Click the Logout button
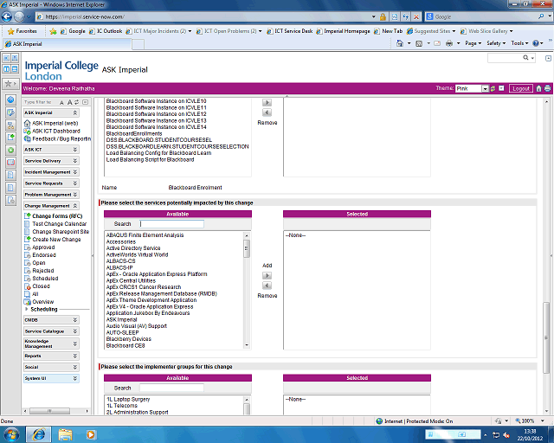This screenshot has height=443, width=554. tap(521, 88)
